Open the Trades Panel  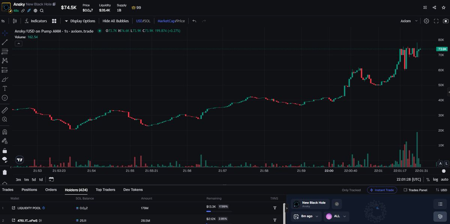tap(415, 190)
